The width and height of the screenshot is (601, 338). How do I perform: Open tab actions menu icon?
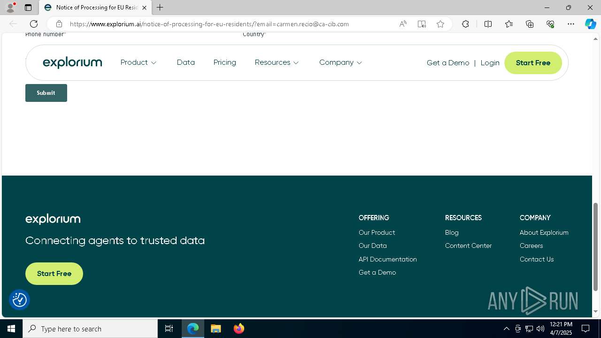point(28,8)
